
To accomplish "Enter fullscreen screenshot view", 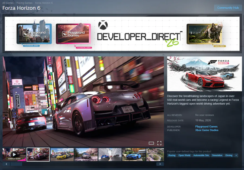I will coord(159,143).
